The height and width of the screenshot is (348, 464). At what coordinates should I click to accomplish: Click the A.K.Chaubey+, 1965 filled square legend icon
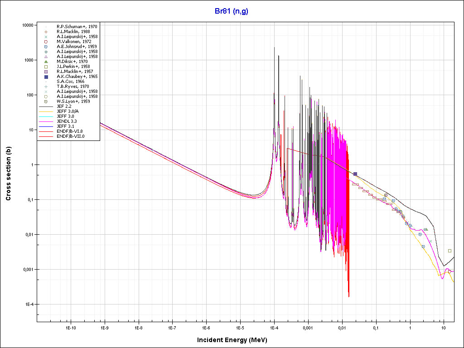pos(46,77)
